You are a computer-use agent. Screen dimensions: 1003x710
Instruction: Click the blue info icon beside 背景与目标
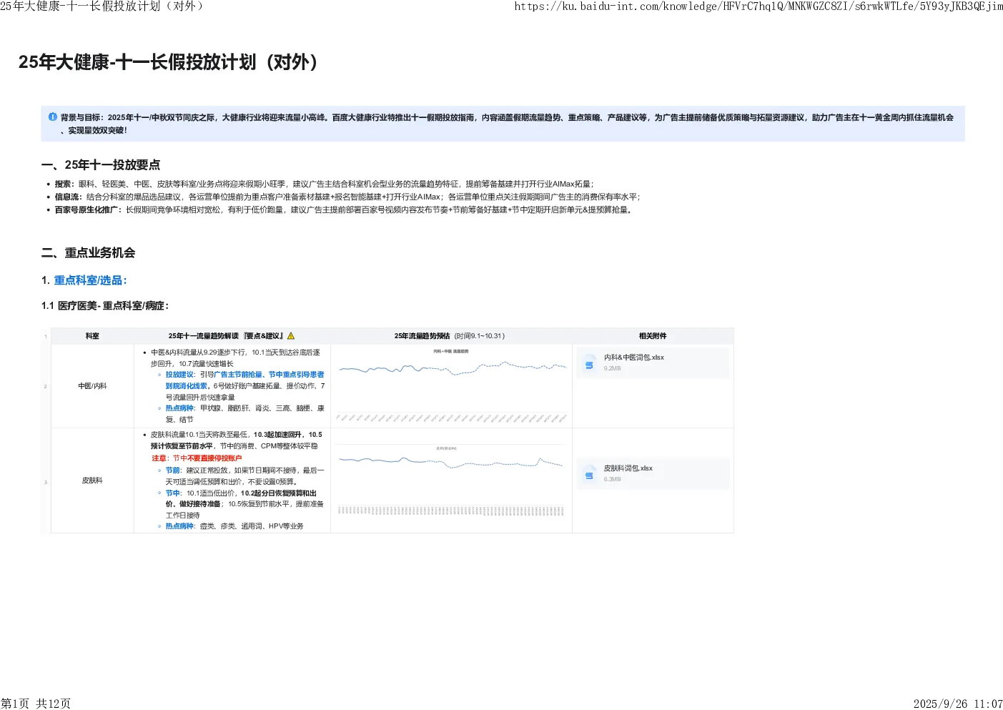[x=53, y=117]
